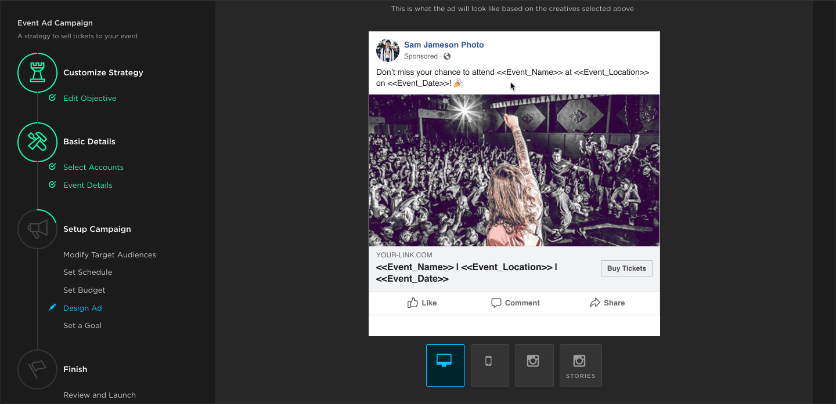Click the Customize Strategy rook icon

37,72
